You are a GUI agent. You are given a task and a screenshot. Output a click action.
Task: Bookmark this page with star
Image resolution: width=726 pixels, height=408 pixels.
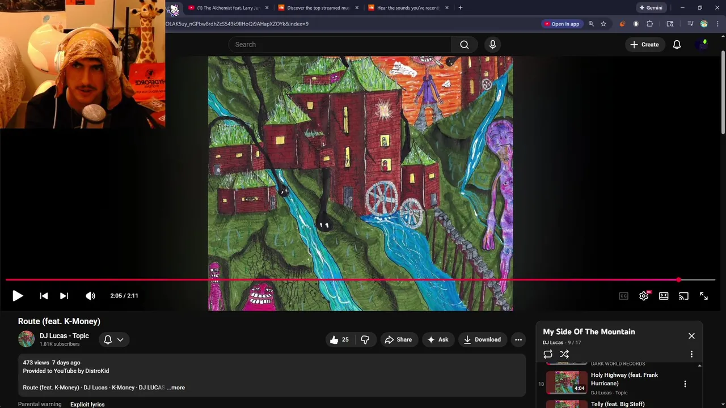[603, 24]
